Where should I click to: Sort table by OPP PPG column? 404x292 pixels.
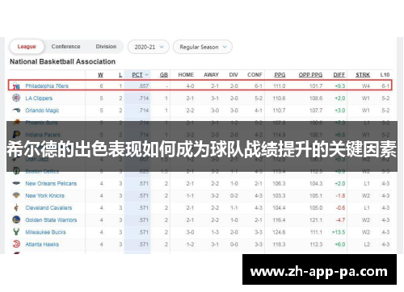[x=310, y=75]
